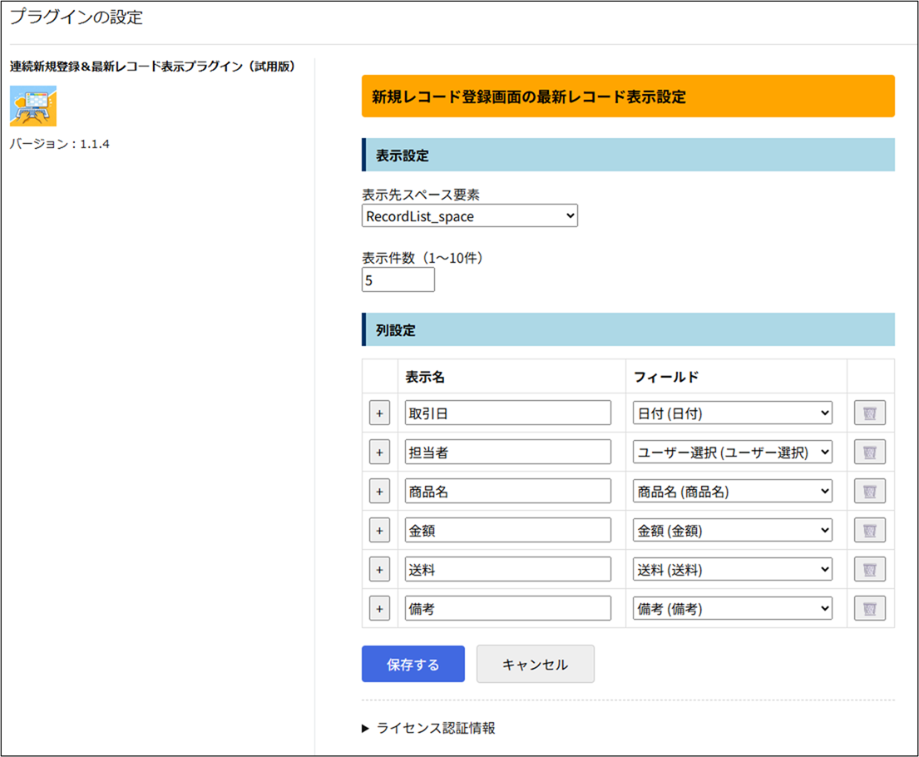Screen dimensions: 919x757
Task: Add a row after 取引日 with plus
Action: click(379, 413)
